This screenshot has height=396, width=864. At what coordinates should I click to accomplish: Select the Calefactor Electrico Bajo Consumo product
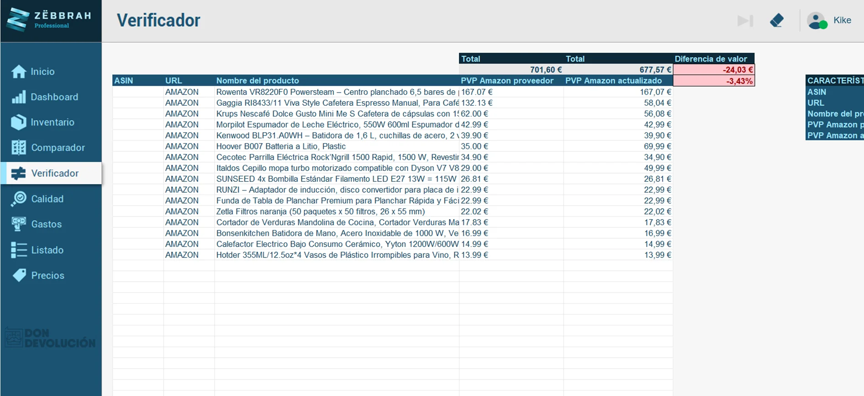(337, 244)
